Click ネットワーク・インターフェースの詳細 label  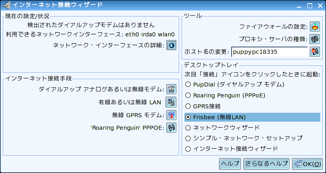click(108, 45)
